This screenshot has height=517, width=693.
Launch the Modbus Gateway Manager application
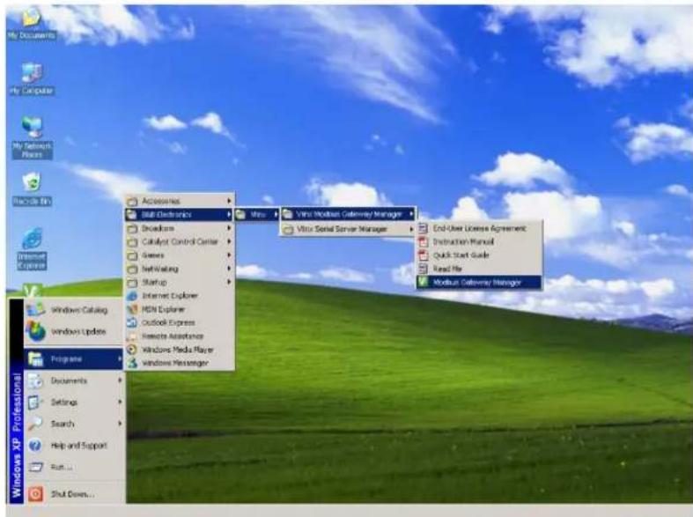coord(479,282)
